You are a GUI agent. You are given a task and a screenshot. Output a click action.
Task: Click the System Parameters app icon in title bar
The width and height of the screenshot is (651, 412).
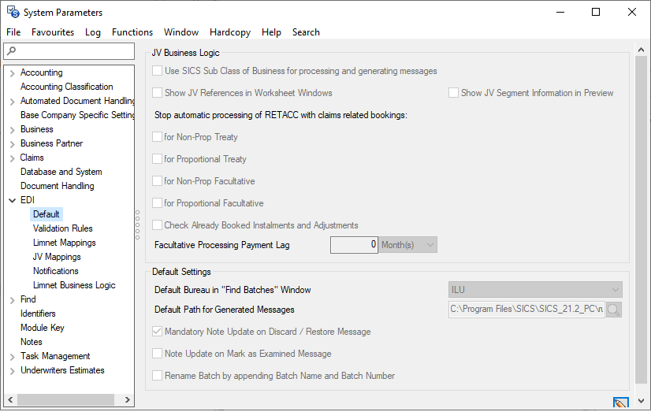coord(13,13)
